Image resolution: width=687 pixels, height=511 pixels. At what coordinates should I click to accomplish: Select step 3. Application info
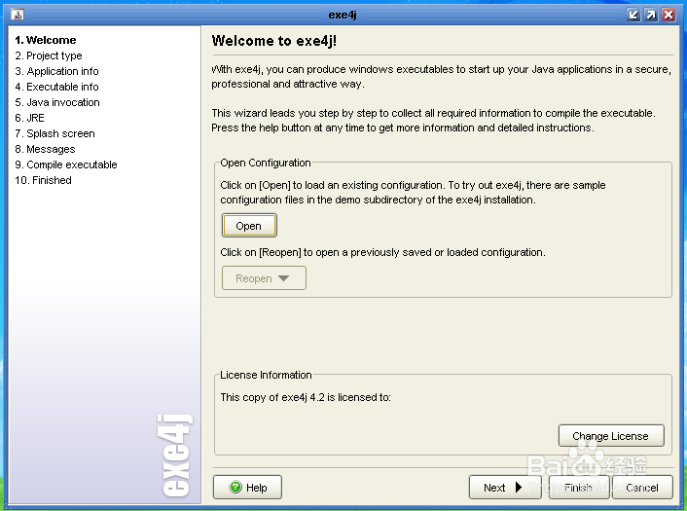click(x=57, y=71)
